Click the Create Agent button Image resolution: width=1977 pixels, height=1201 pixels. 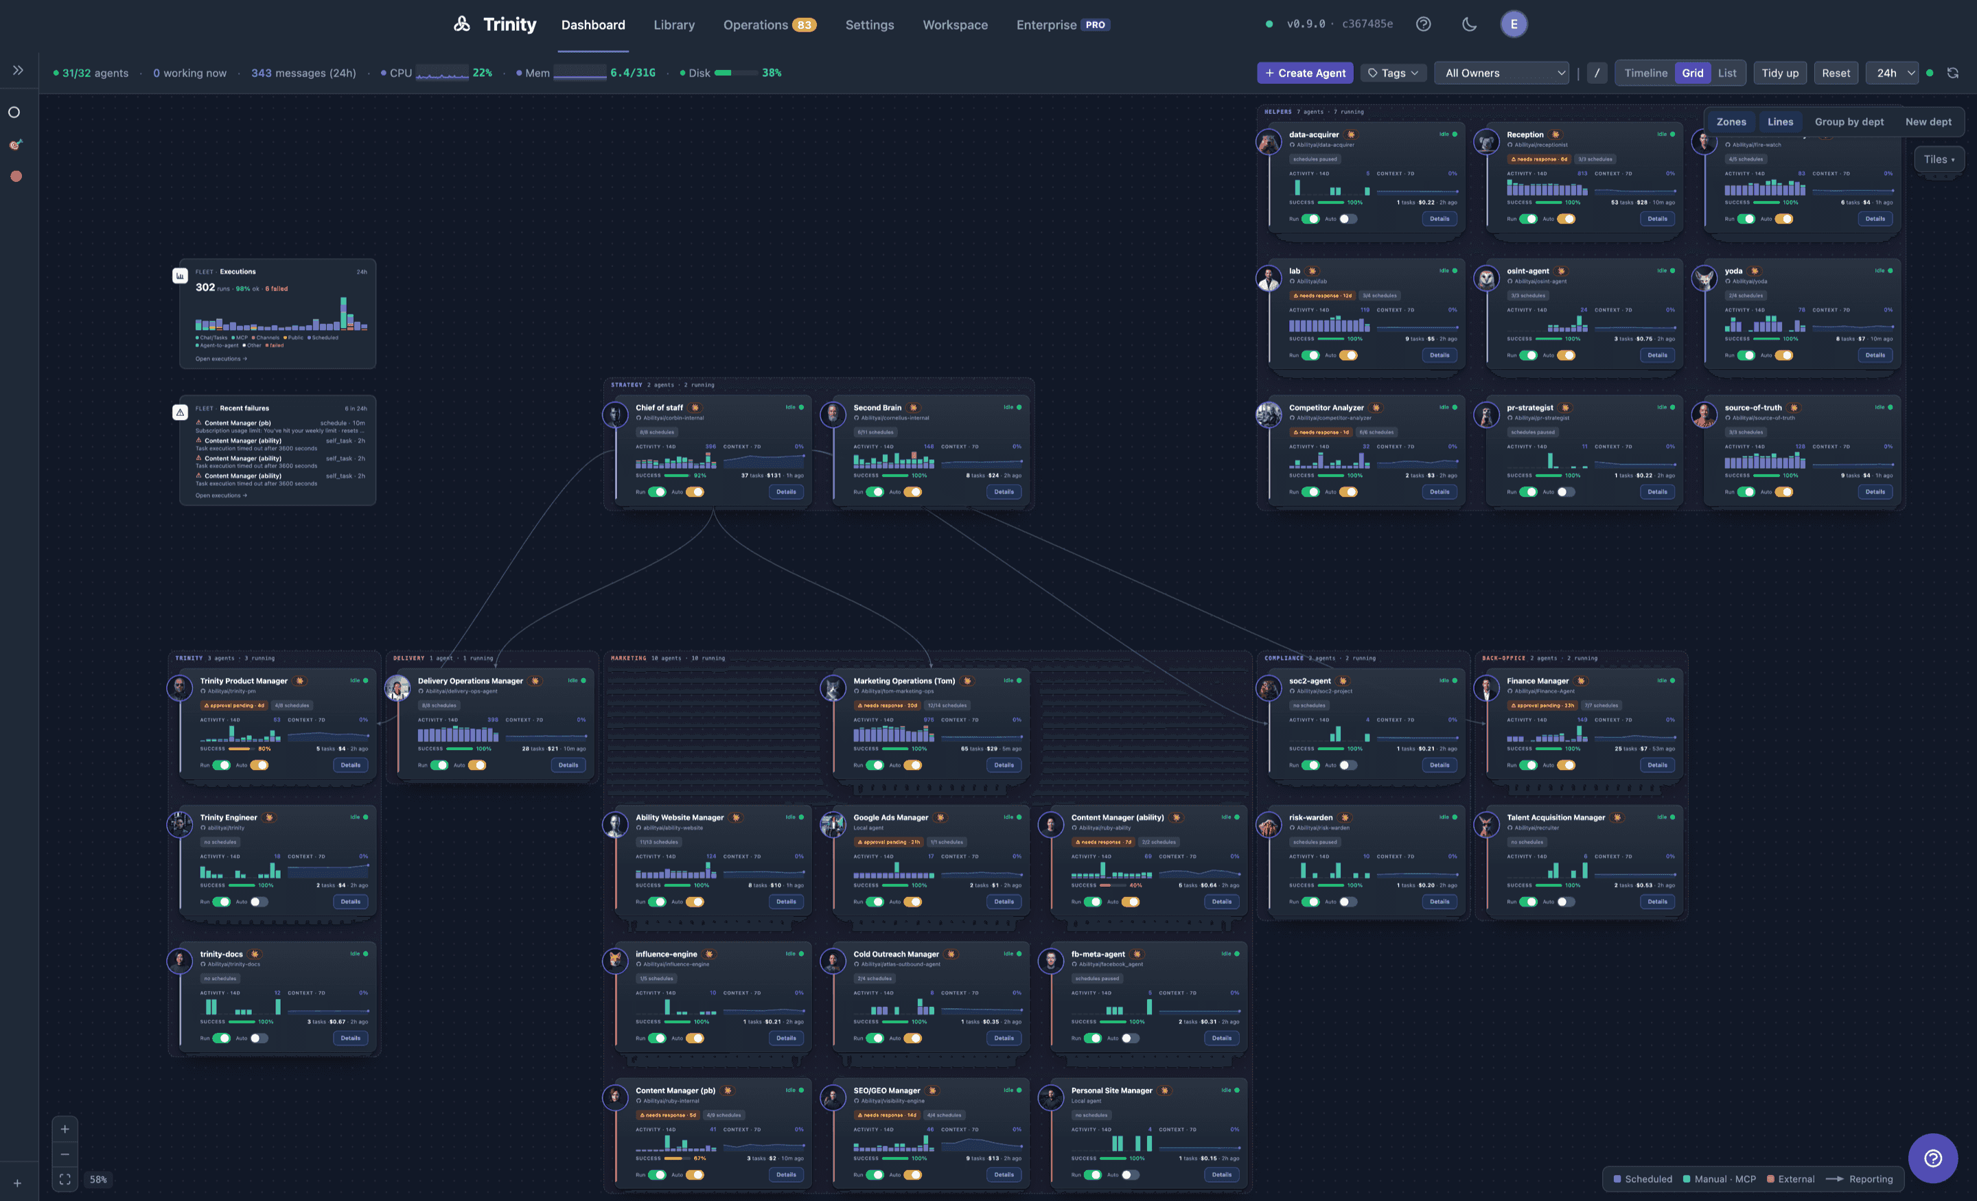pos(1306,73)
